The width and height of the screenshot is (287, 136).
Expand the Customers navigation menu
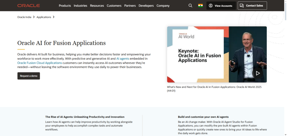pos(114,6)
